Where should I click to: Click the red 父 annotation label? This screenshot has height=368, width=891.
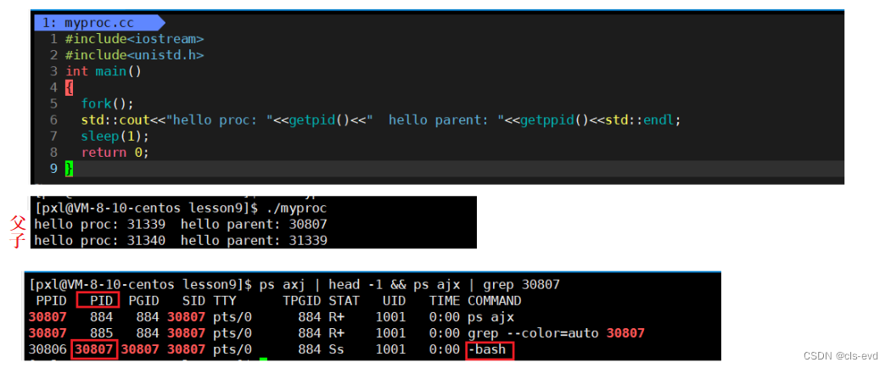(x=19, y=224)
